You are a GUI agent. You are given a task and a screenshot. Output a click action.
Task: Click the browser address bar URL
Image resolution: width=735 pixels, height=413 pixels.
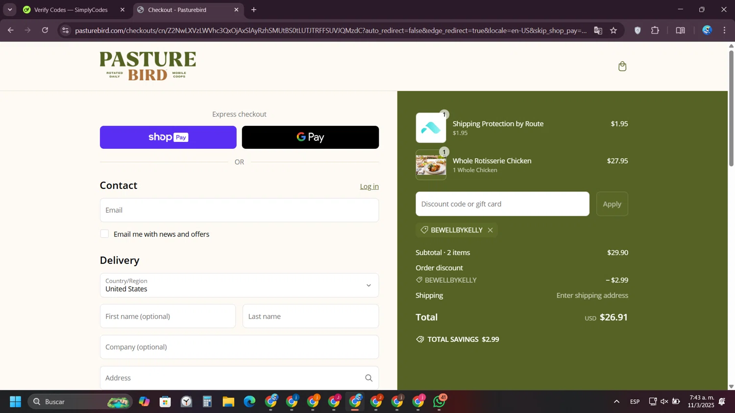click(331, 30)
